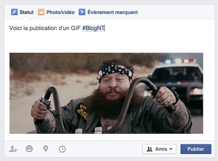Open the Évènement marquant tab
218x161 pixels.
point(113,12)
